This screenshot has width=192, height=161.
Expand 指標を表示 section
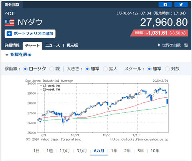click(18, 55)
